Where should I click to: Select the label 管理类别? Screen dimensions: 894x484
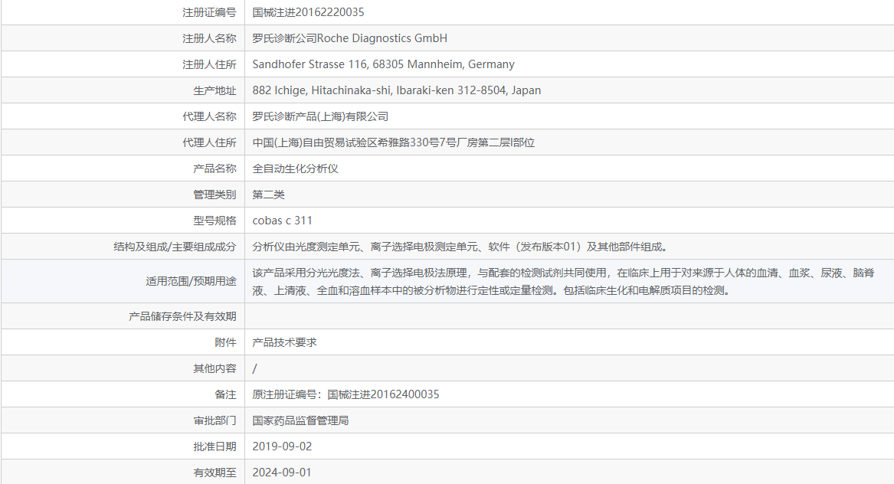click(215, 195)
